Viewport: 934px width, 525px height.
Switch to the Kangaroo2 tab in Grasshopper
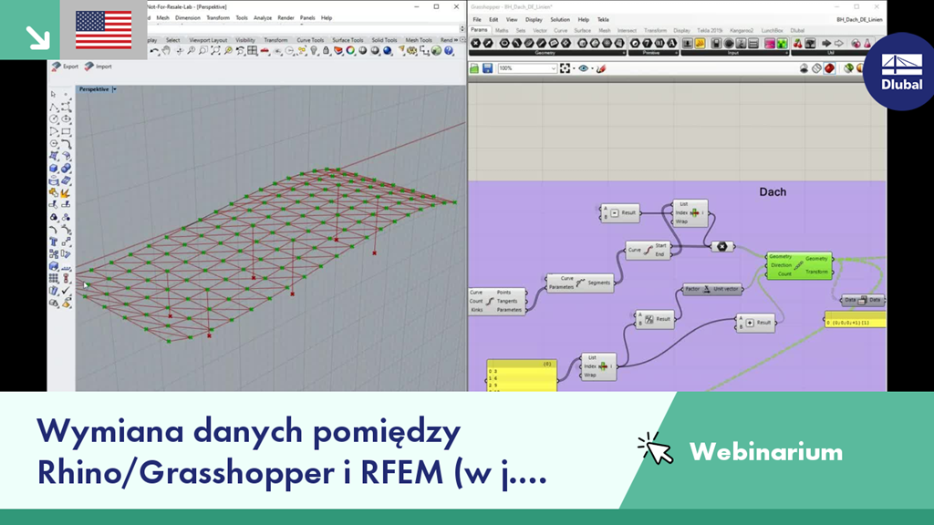coord(742,30)
